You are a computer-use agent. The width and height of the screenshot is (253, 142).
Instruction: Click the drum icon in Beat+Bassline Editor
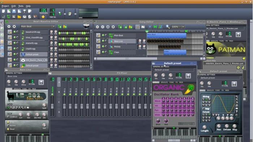(x=86, y=26)
